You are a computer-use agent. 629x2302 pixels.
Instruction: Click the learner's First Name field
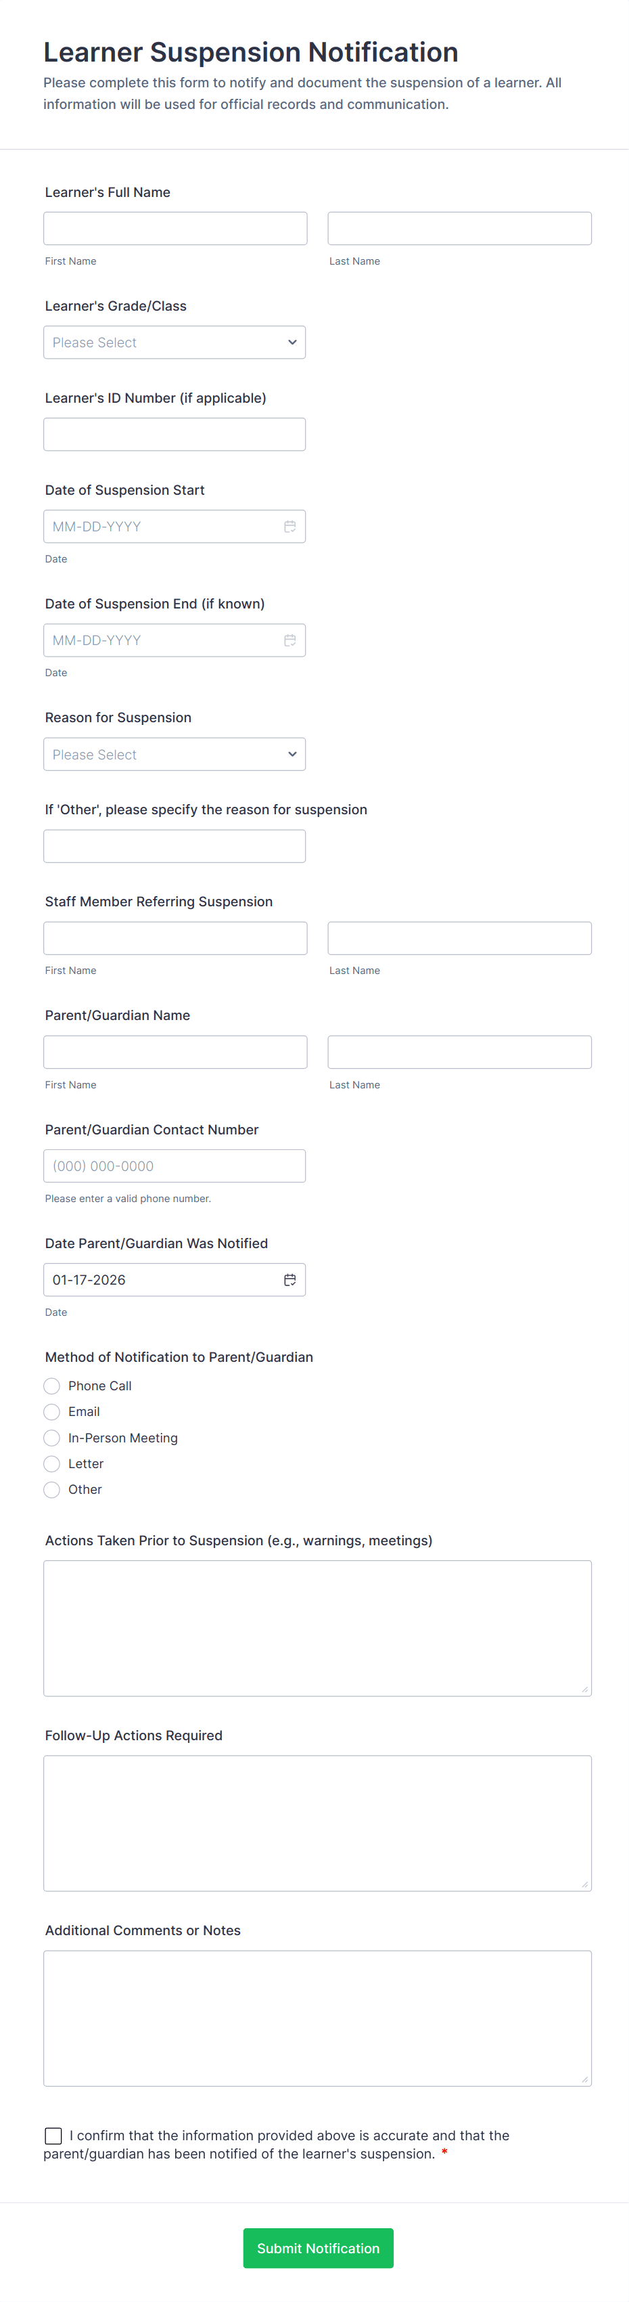(x=174, y=228)
